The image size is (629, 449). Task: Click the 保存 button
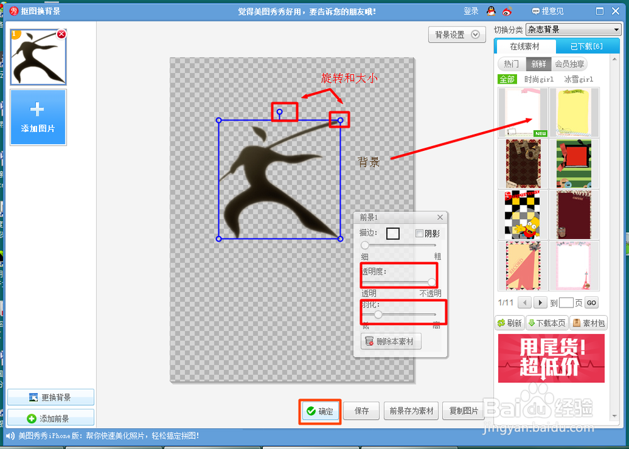[x=362, y=411]
